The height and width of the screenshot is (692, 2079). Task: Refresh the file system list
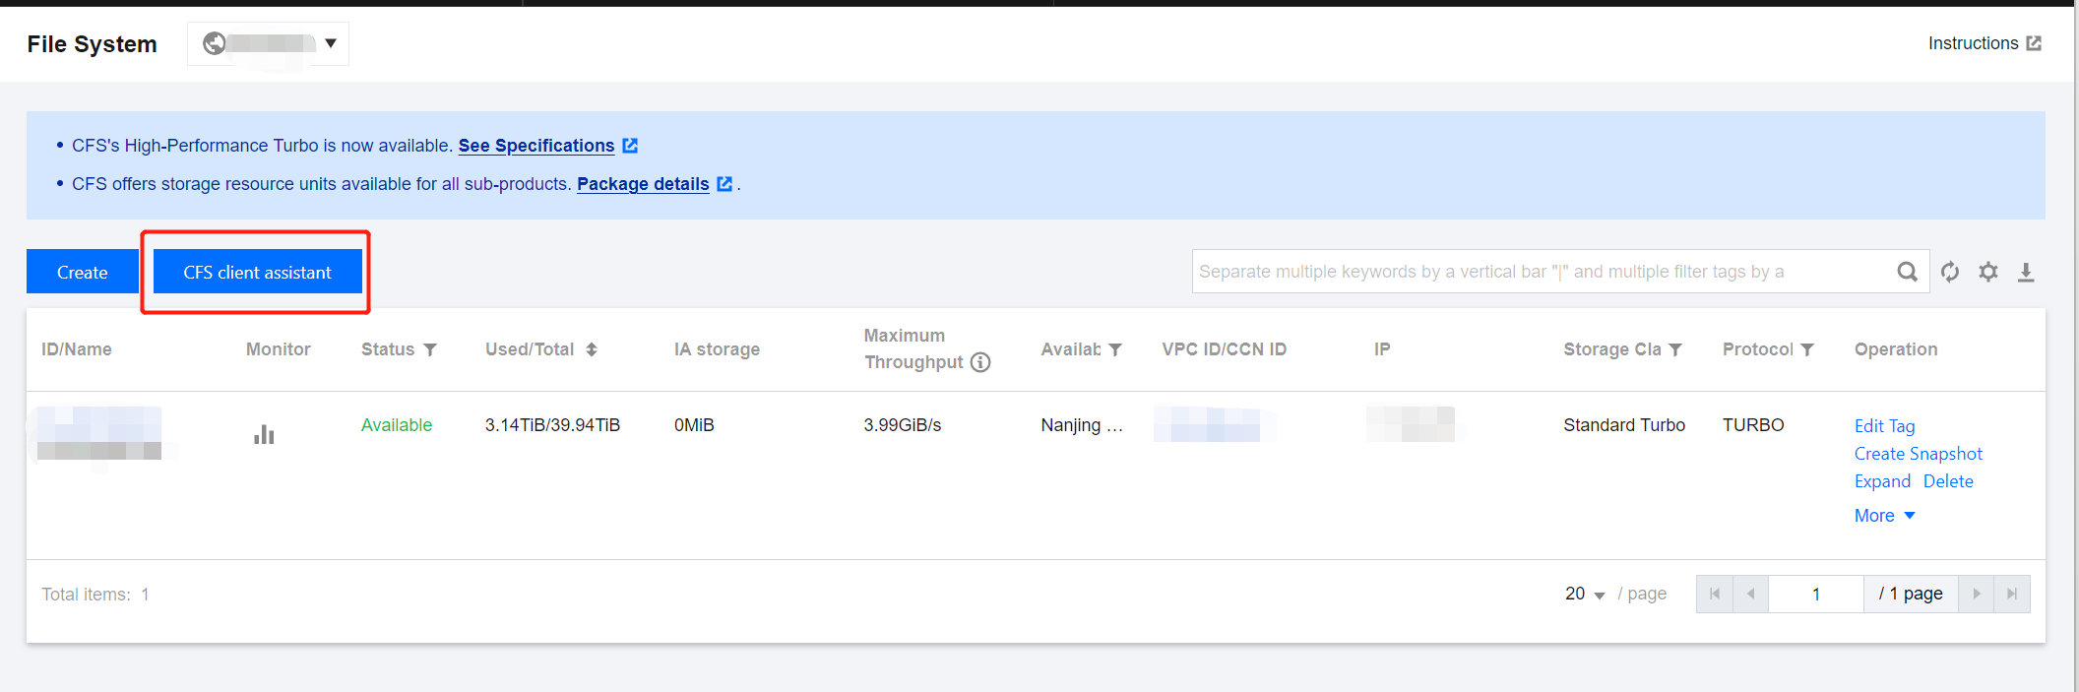[x=1950, y=272]
